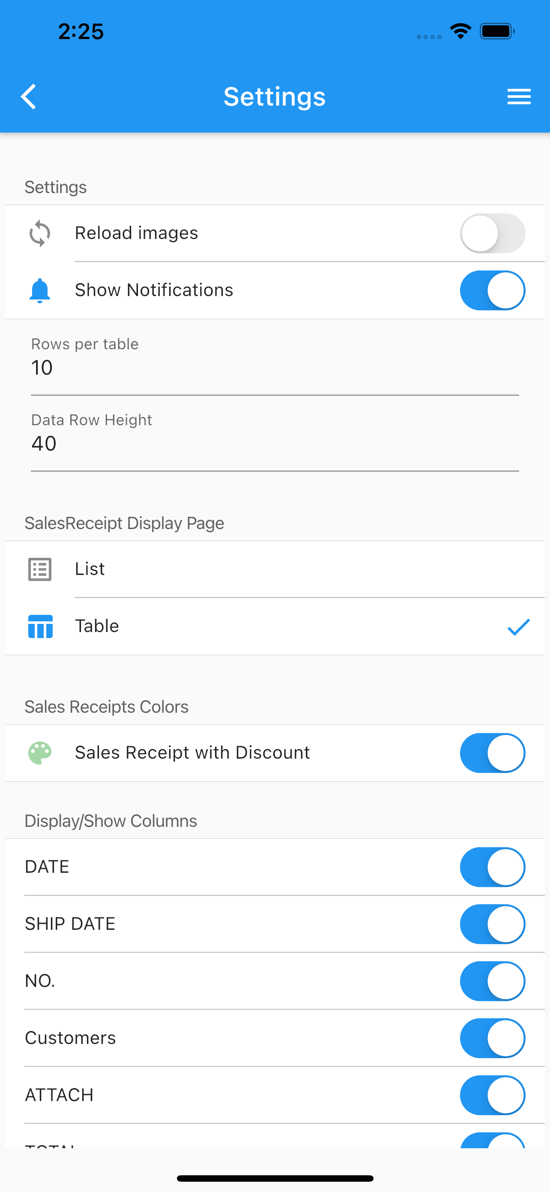
Task: Edit the Data Row Height field
Action: pyautogui.click(x=275, y=438)
